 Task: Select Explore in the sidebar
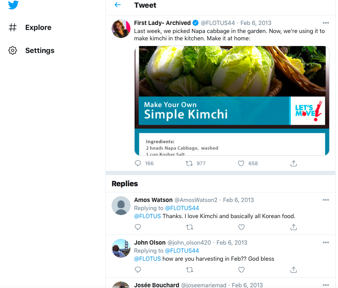pyautogui.click(x=38, y=27)
